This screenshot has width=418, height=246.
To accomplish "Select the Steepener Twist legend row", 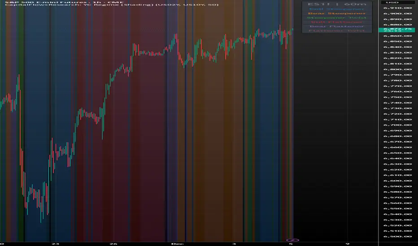I will [337, 17].
